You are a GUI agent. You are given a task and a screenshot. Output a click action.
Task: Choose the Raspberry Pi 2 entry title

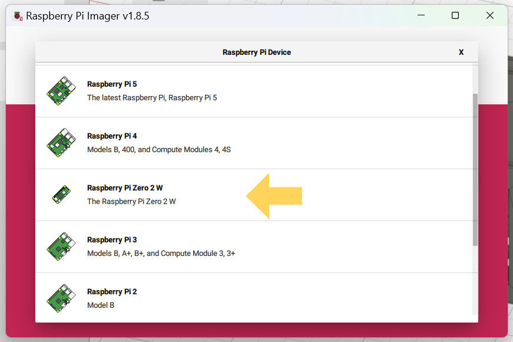(112, 291)
